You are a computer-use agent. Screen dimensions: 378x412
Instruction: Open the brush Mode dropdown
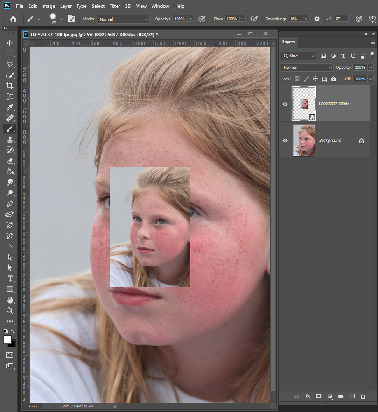point(123,19)
